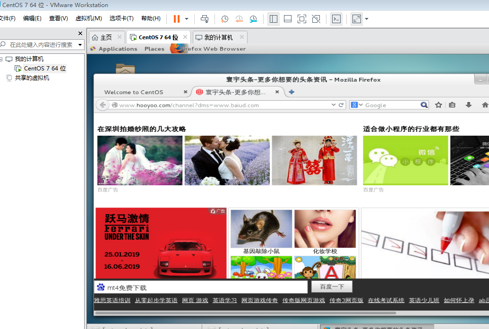Click the Ferrari Under The Skin ad
The height and width of the screenshot is (329, 489).
(161, 243)
